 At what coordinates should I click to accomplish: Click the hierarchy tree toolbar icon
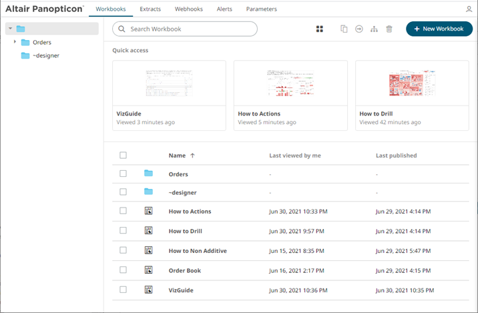coord(374,29)
